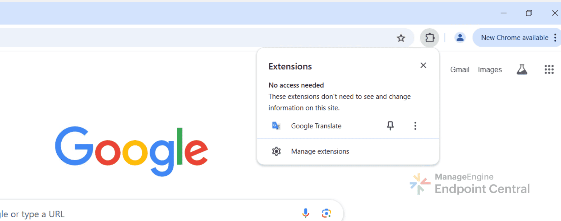Open Search Labs flask icon

(x=522, y=70)
